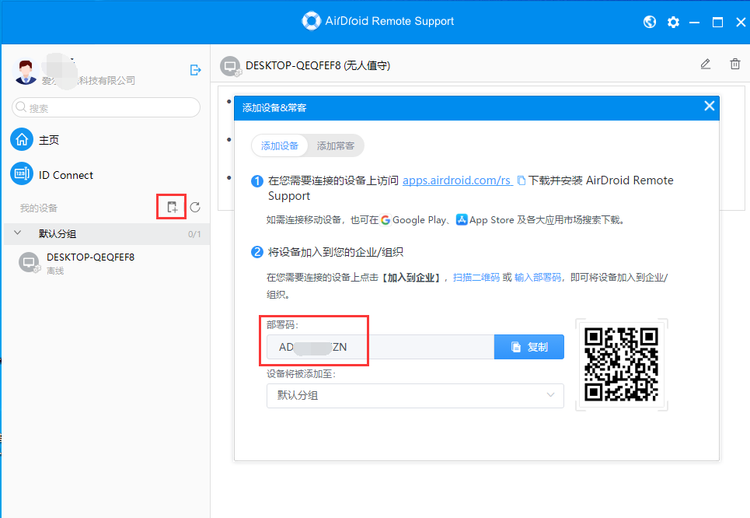Switch to the 添加设备 tab

(x=280, y=146)
